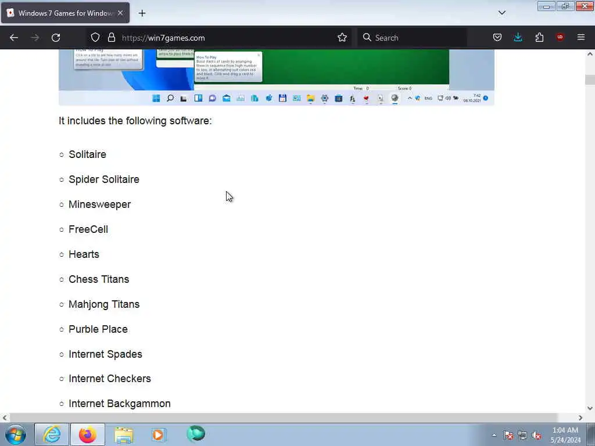Click the Internet Checkers list item
Screen dimensions: 595x446
pos(110,379)
